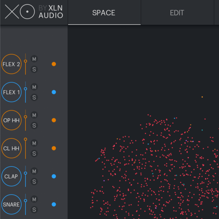219x219 pixels.
Task: Select the CLAP channel pad
Action: click(x=11, y=176)
